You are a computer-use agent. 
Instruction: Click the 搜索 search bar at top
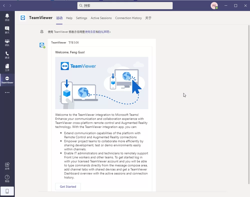[125, 5]
